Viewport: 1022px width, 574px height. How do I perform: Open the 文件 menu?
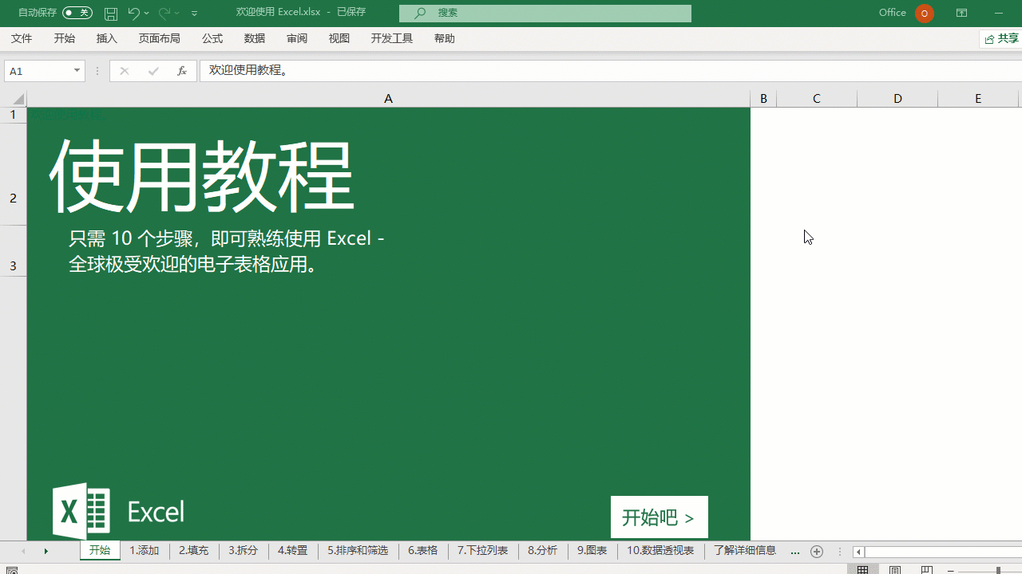22,38
